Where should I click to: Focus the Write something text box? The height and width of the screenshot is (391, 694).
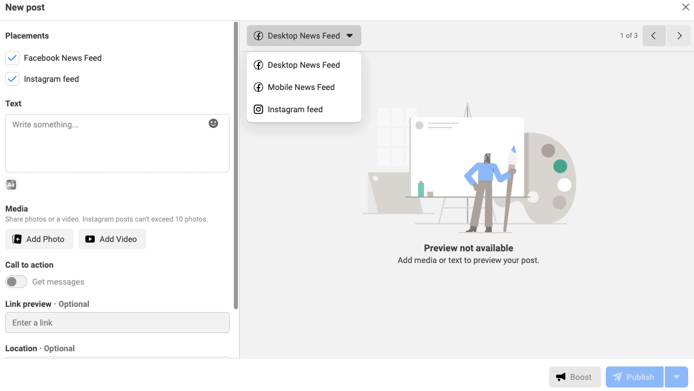[118, 143]
